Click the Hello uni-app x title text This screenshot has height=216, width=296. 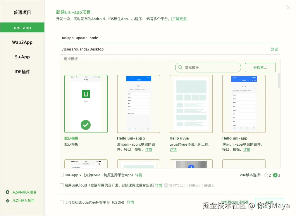coord(131,138)
